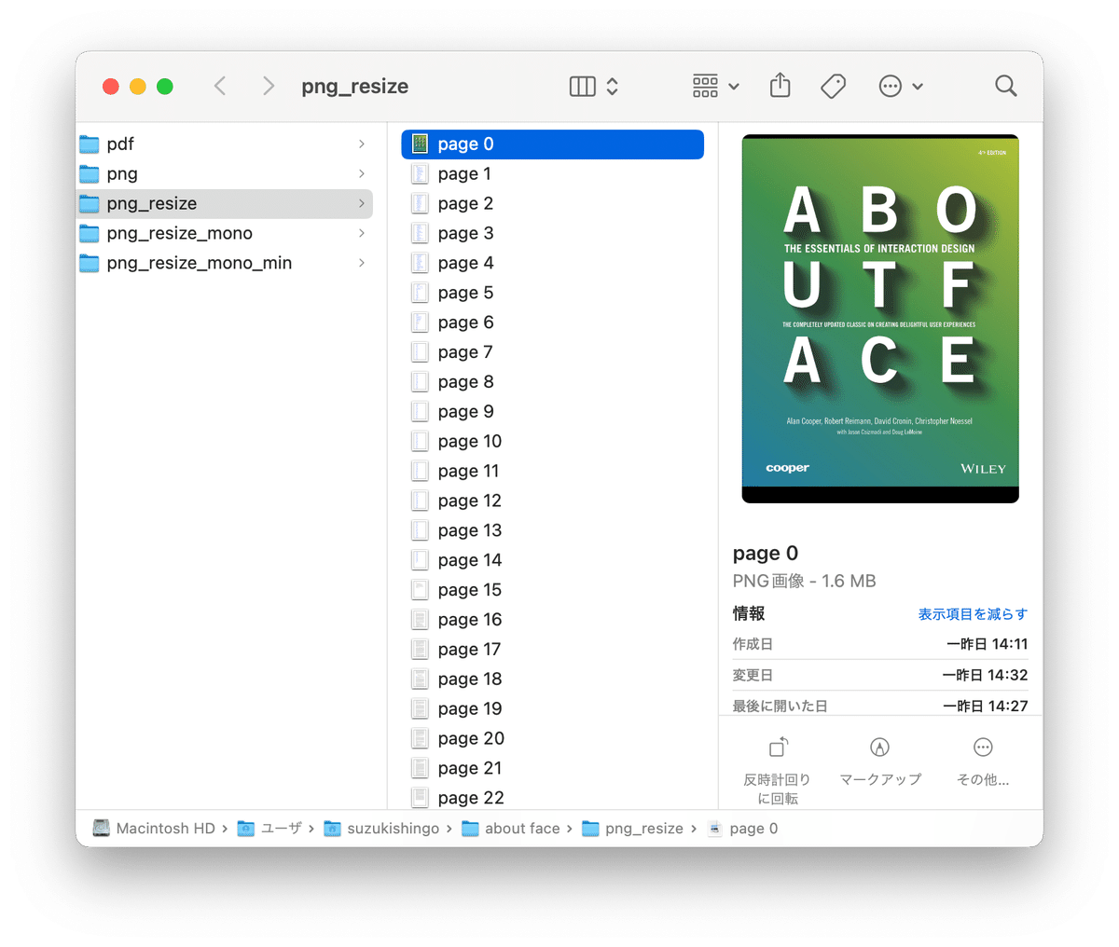Viewport: 1119px width, 947px height.
Task: Click the Share toolbar icon
Action: [x=781, y=86]
